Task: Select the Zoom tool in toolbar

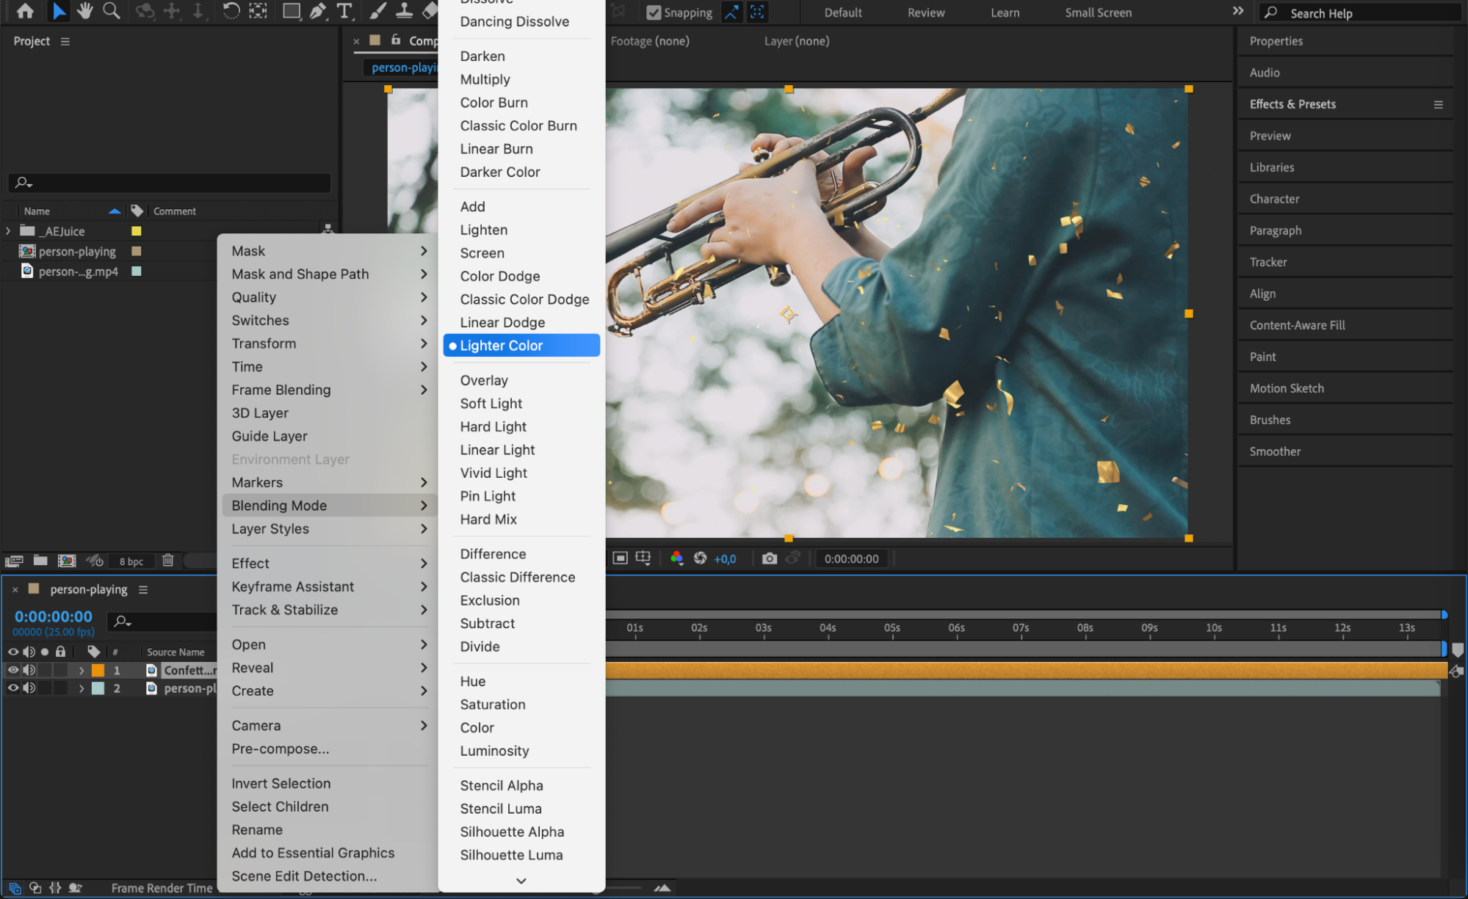Action: coord(111,11)
